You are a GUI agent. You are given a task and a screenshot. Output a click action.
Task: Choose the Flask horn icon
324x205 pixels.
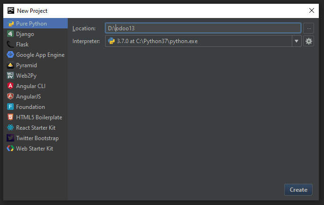(x=10, y=44)
